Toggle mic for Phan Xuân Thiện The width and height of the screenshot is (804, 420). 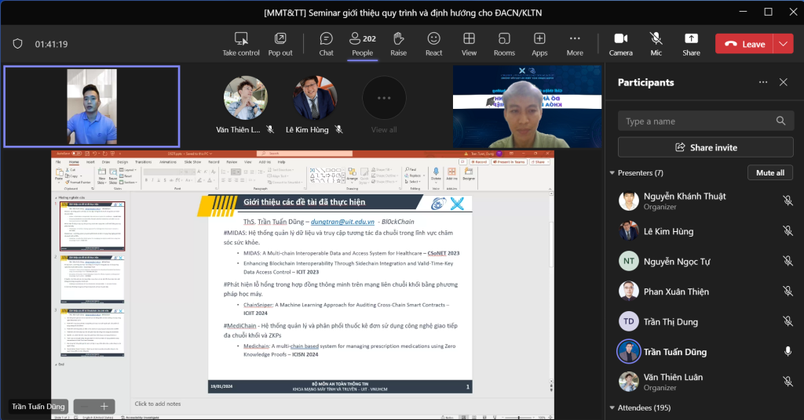[x=788, y=291]
